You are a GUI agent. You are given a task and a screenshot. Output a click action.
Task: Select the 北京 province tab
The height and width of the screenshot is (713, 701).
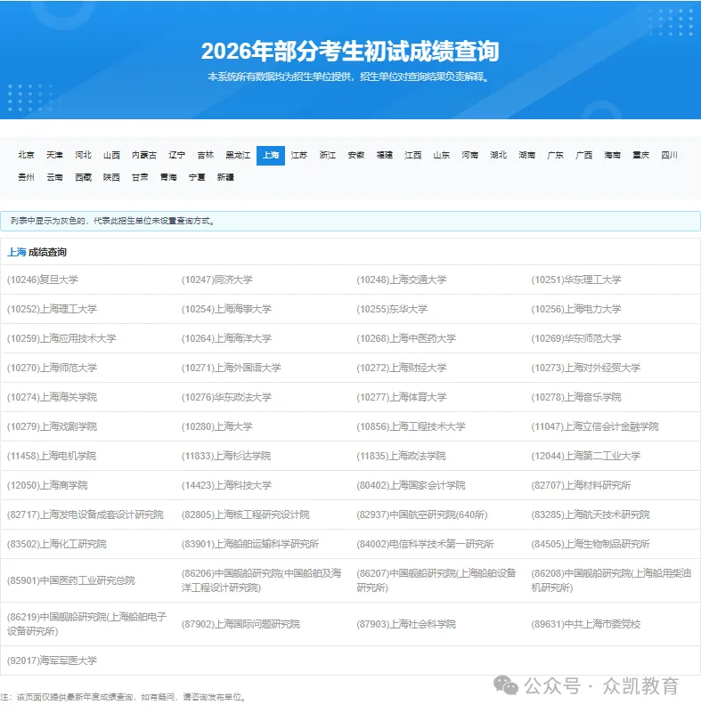pos(26,155)
